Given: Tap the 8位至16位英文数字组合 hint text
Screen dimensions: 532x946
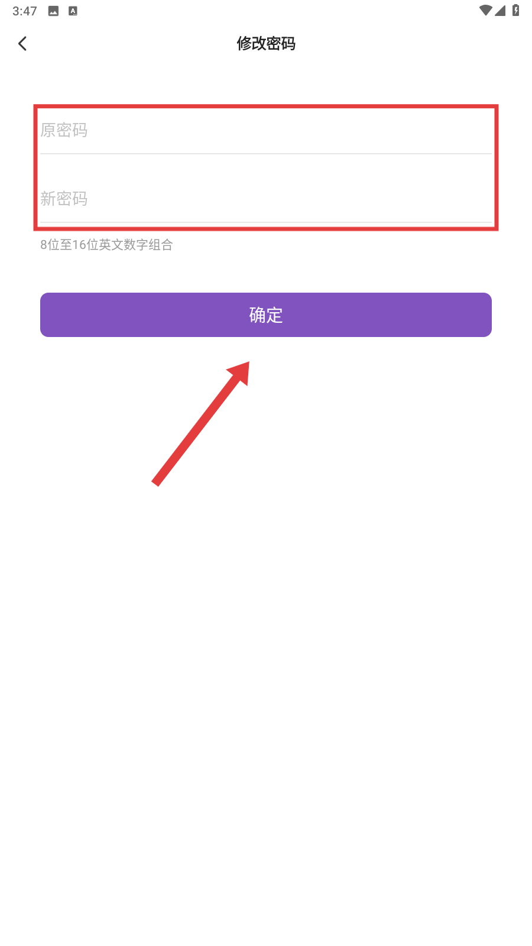Looking at the screenshot, I should pyautogui.click(x=106, y=245).
